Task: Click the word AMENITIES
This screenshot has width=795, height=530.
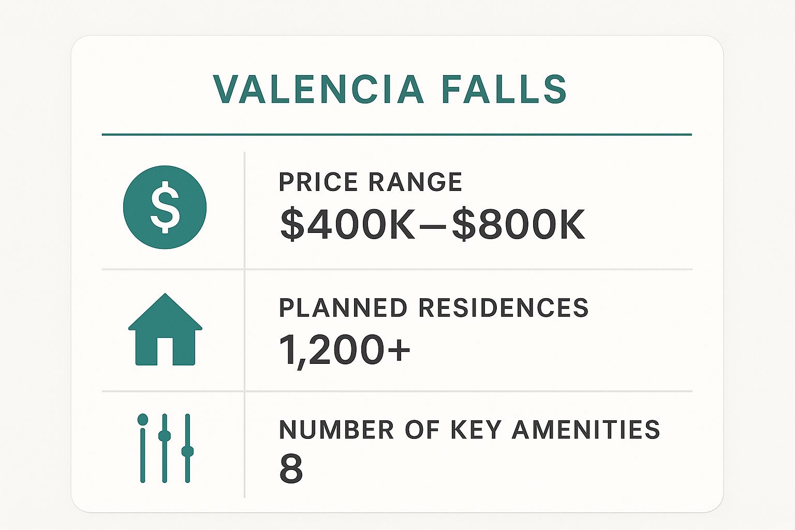Action: click(586, 430)
